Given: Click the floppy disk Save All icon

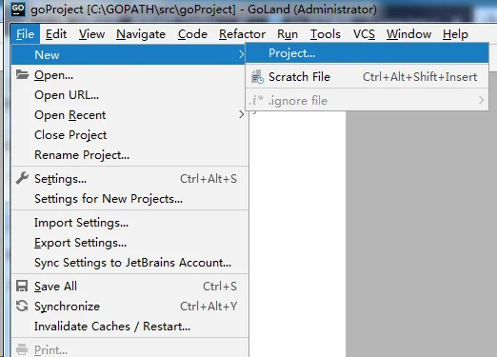Looking at the screenshot, I should (22, 286).
